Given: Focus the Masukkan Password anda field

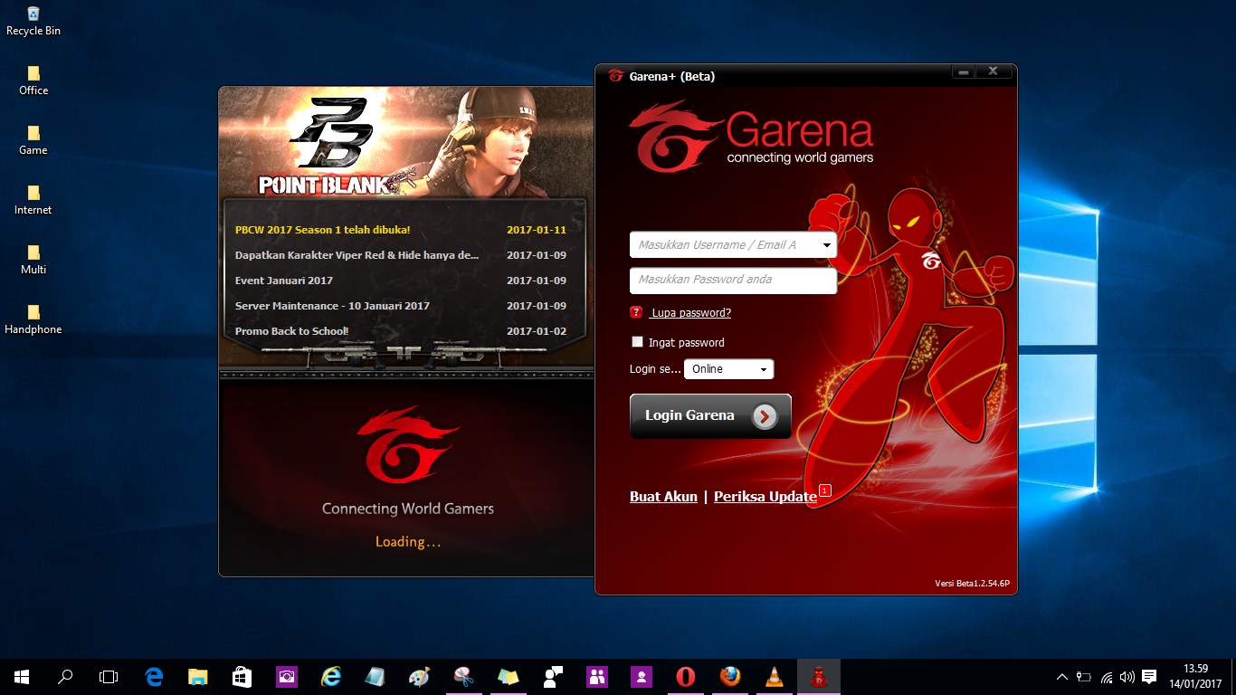Looking at the screenshot, I should click(733, 280).
